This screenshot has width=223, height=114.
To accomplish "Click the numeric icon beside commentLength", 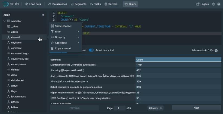I will [8, 53].
